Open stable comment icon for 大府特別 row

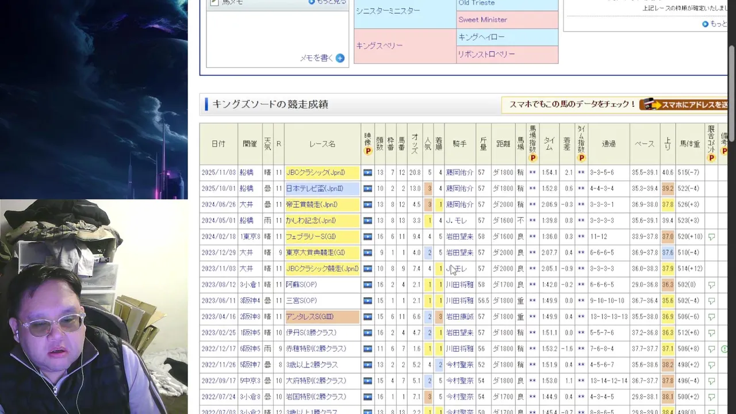(711, 381)
